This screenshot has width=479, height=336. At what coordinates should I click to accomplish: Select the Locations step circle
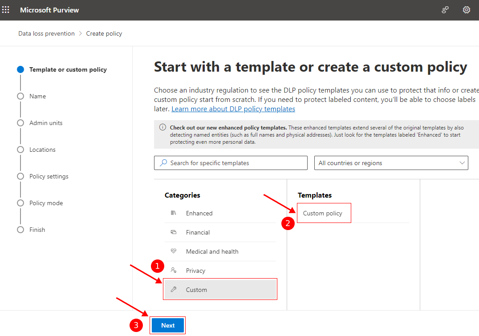tap(20, 150)
